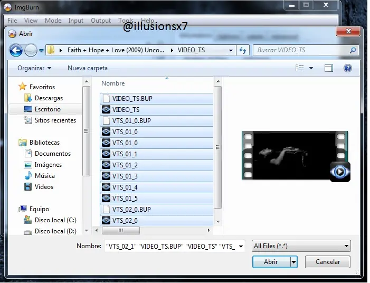Click the Abrir button

coord(271,262)
